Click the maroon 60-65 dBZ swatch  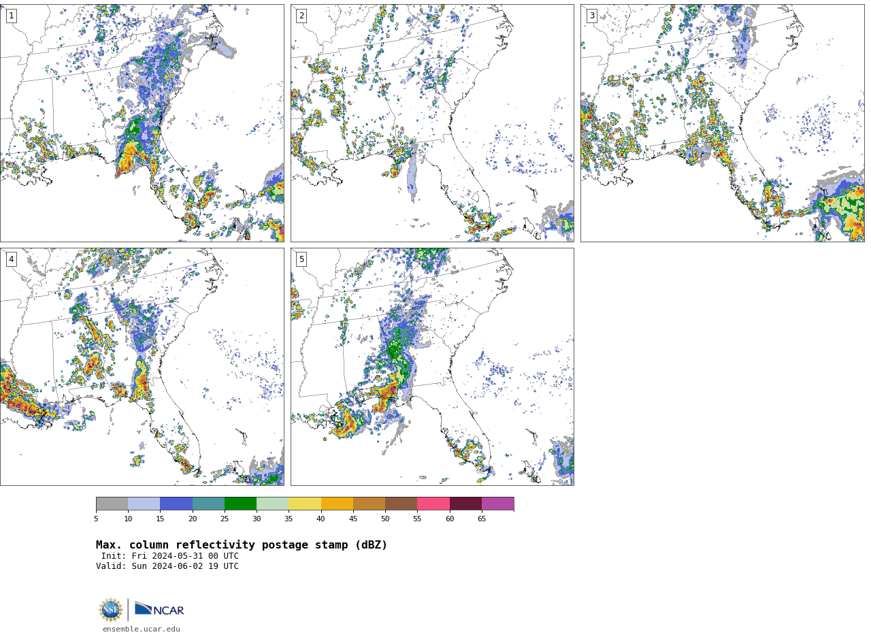click(465, 504)
